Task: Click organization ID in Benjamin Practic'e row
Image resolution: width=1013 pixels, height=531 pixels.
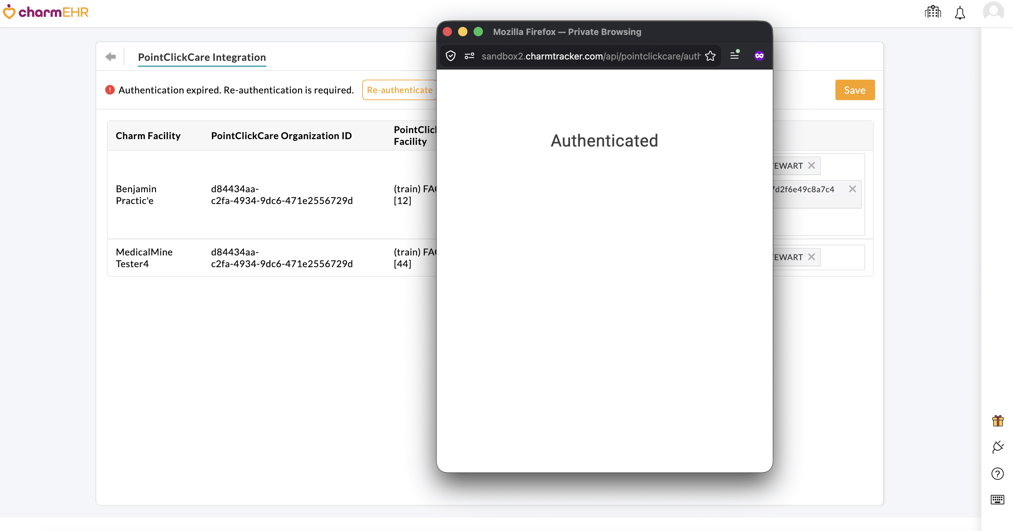Action: point(282,195)
